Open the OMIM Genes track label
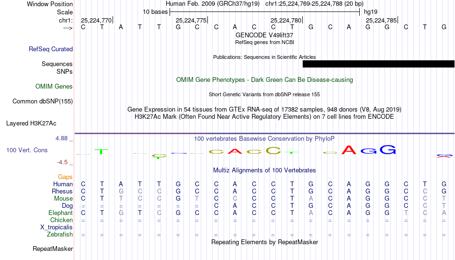The height and width of the screenshot is (260, 455). 54,87
